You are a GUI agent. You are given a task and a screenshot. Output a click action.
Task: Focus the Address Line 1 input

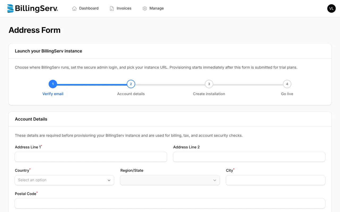(91, 157)
